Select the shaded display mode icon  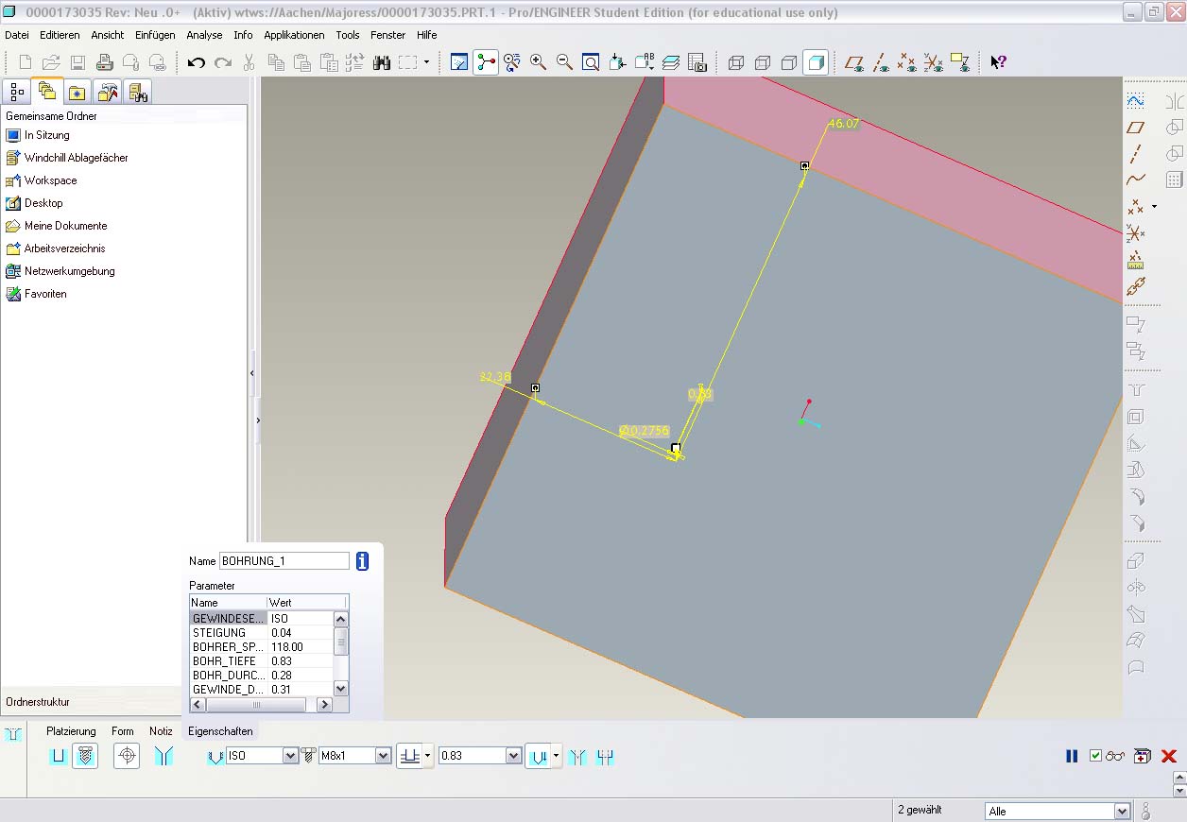[x=816, y=63]
